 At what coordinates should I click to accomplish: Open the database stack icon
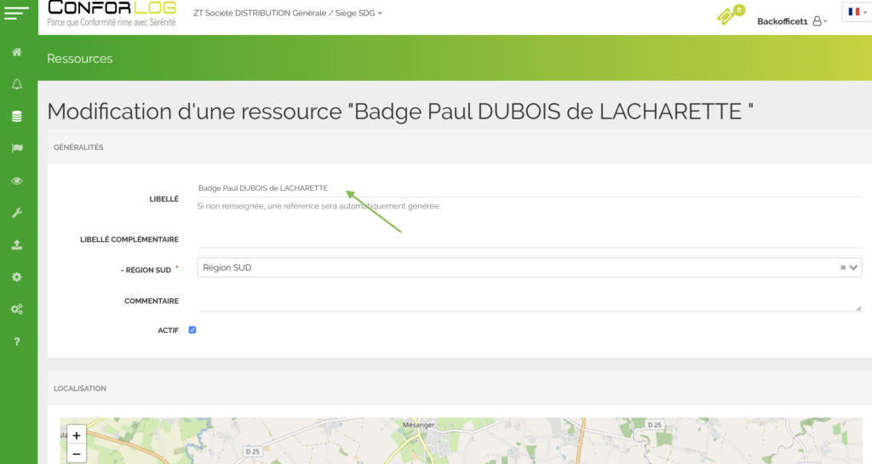pyautogui.click(x=17, y=117)
